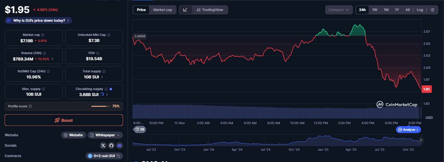Click the USD currency label on the chart
The height and width of the screenshot is (162, 444).
point(429,117)
